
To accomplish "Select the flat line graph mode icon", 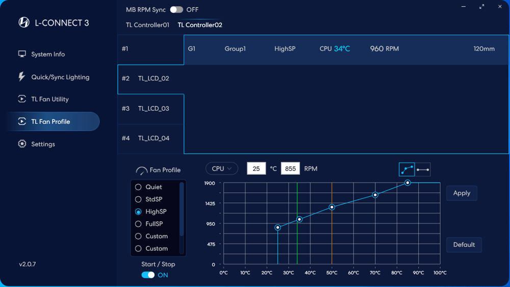I will [x=423, y=169].
